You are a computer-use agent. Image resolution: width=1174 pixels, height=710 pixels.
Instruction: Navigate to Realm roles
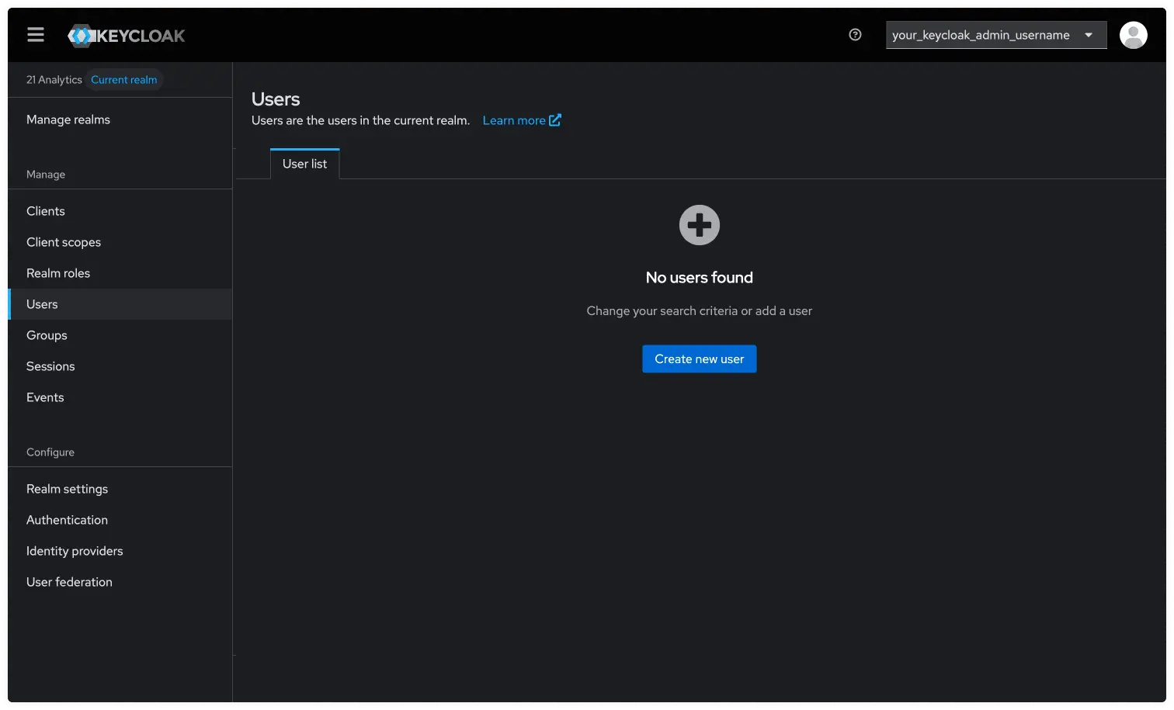pyautogui.click(x=58, y=273)
